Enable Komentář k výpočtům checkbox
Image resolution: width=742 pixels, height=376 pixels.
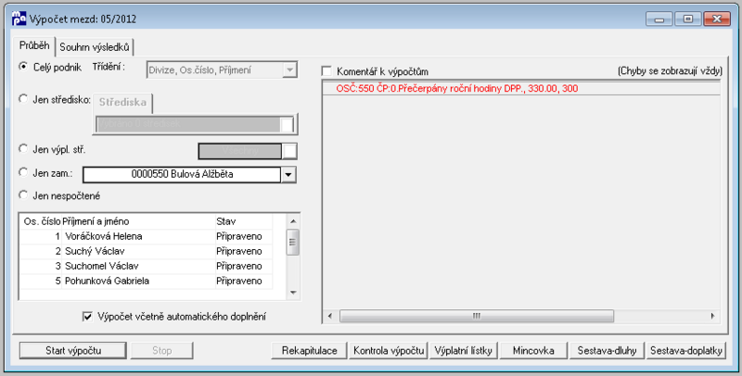pos(326,71)
